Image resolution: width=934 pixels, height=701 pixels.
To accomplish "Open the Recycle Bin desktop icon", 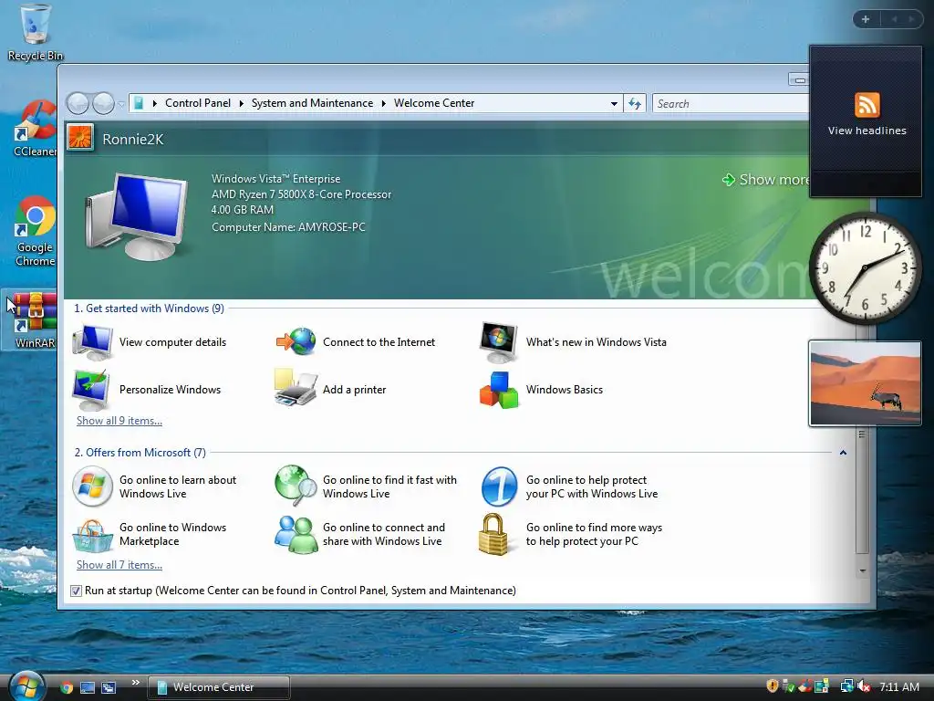I will pos(35,33).
